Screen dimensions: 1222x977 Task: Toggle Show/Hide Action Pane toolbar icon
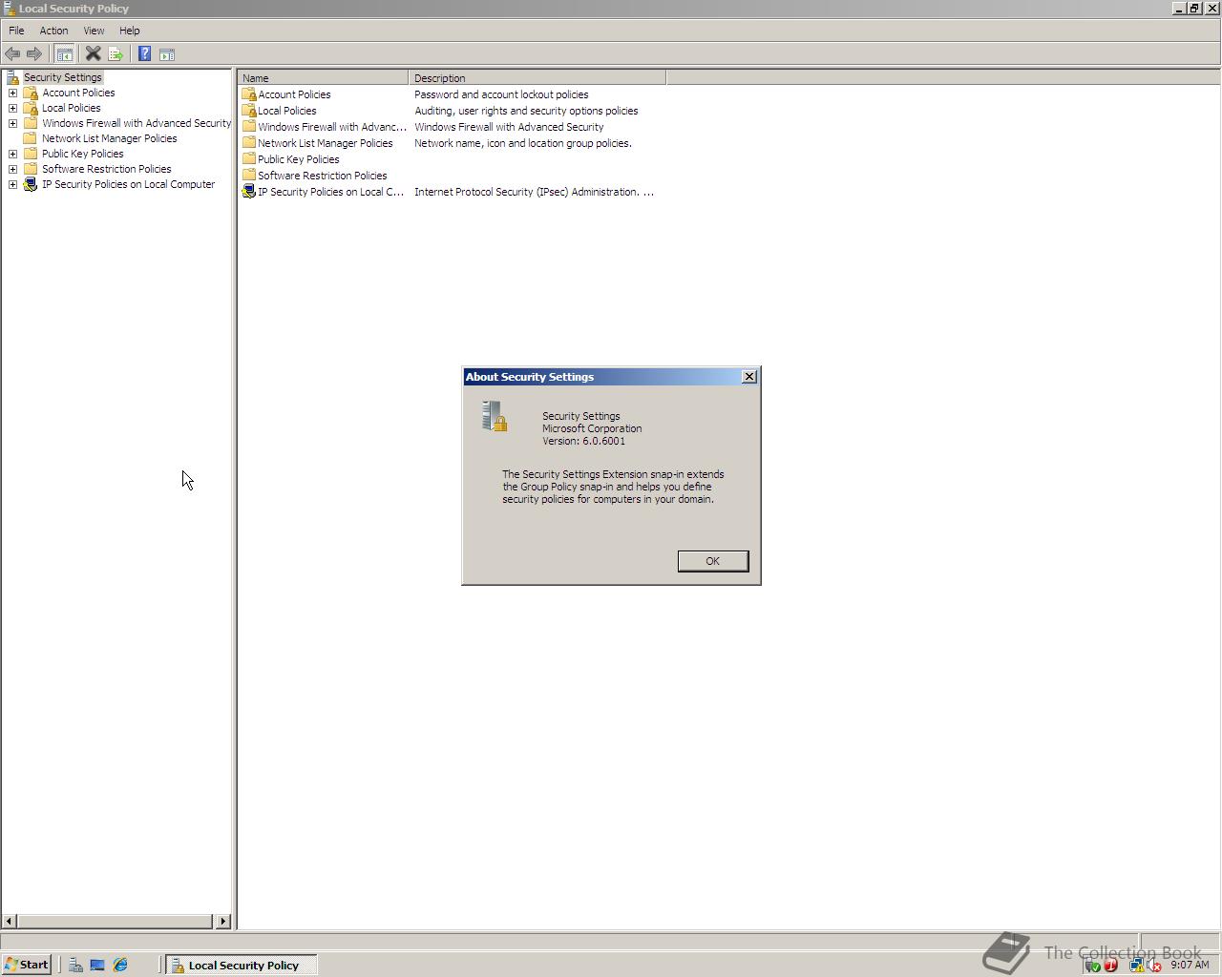coord(167,54)
